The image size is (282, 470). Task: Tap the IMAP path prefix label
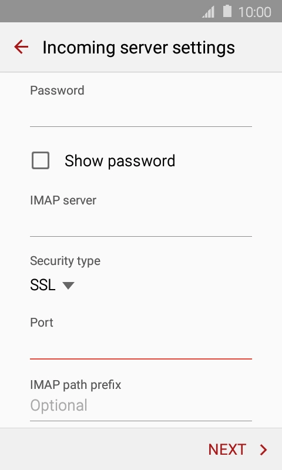click(76, 385)
